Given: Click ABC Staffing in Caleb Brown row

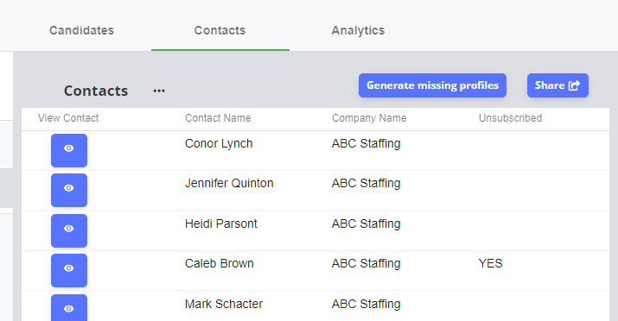Looking at the screenshot, I should tap(366, 264).
